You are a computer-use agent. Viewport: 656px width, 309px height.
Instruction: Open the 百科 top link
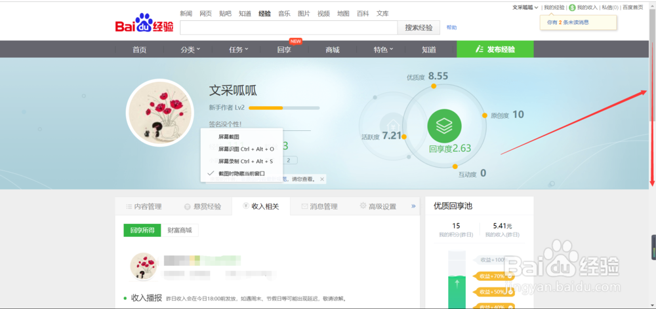[x=363, y=13]
